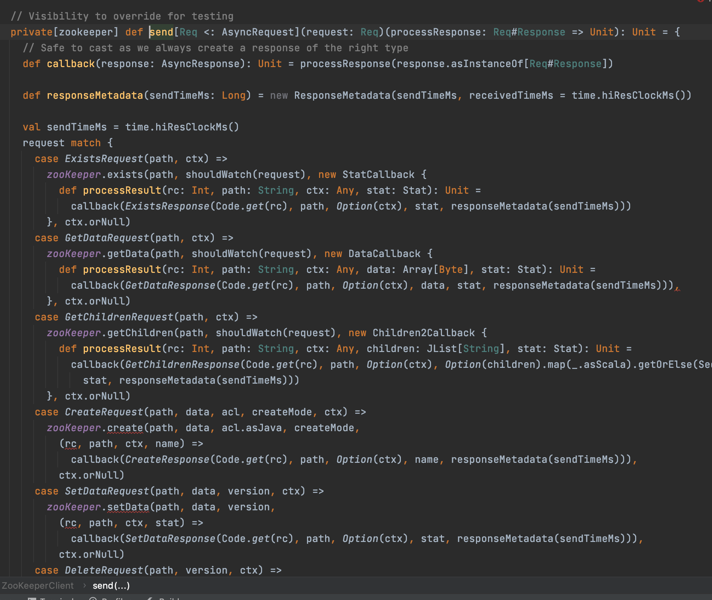Click the 'Safe to cast' comment line

[x=216, y=48]
